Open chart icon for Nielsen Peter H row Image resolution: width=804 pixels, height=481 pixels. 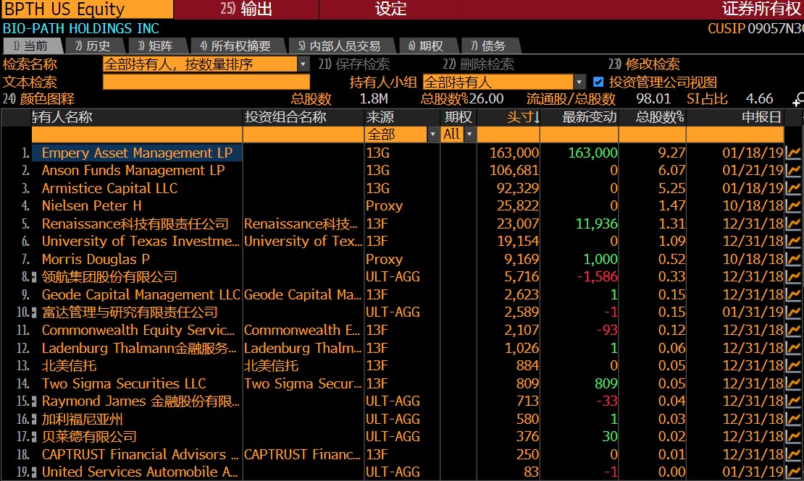tap(793, 206)
